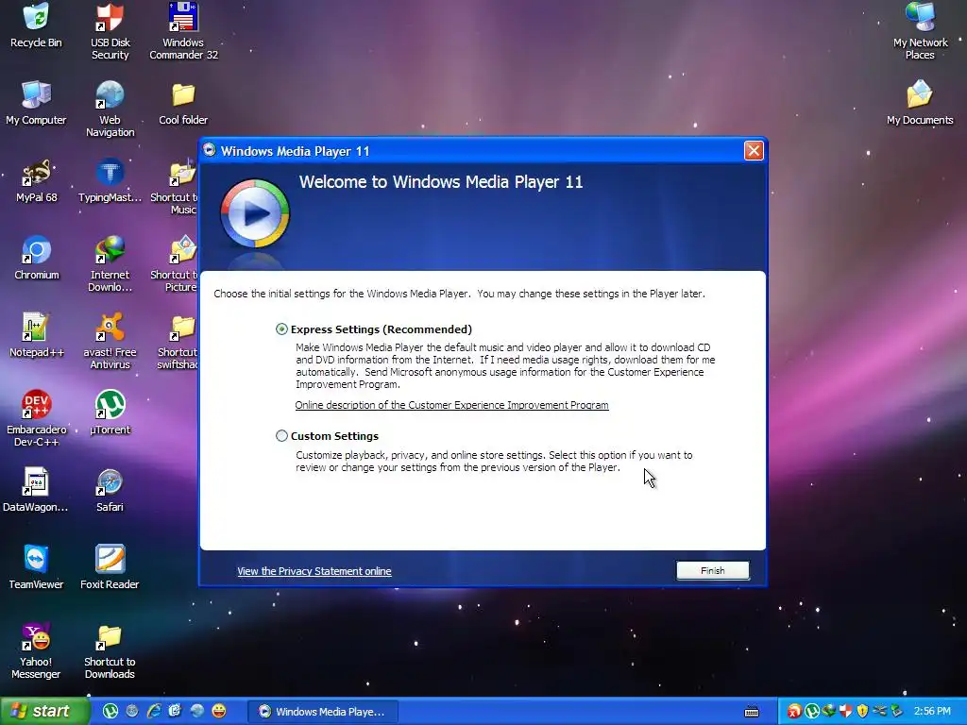This screenshot has height=725, width=967.
Task: Click the yellow security alert shield tray icon
Action: 862,711
